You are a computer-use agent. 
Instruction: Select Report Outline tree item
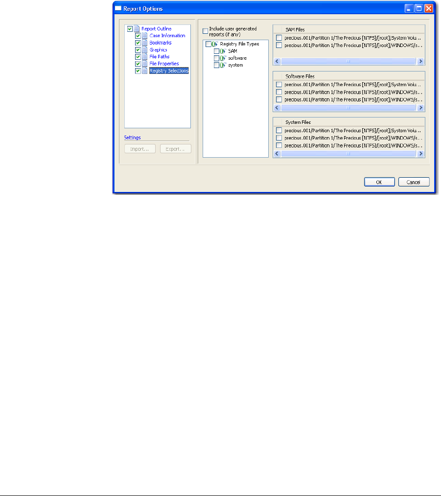157,29
